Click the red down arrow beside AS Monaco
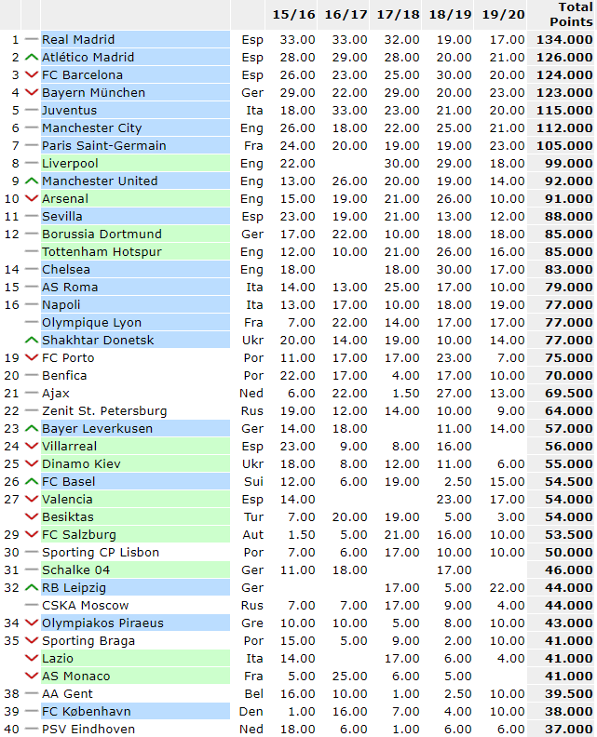 coord(31,676)
